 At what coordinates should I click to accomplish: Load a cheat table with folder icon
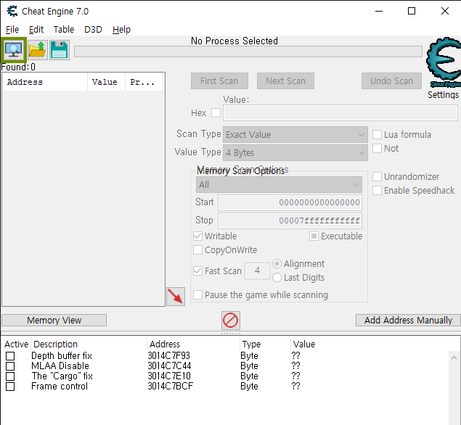(x=38, y=50)
